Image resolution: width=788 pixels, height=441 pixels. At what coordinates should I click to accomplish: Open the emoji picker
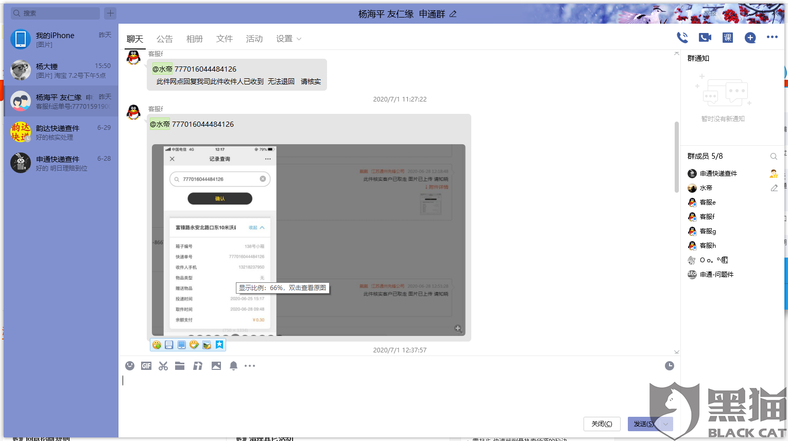coord(129,366)
